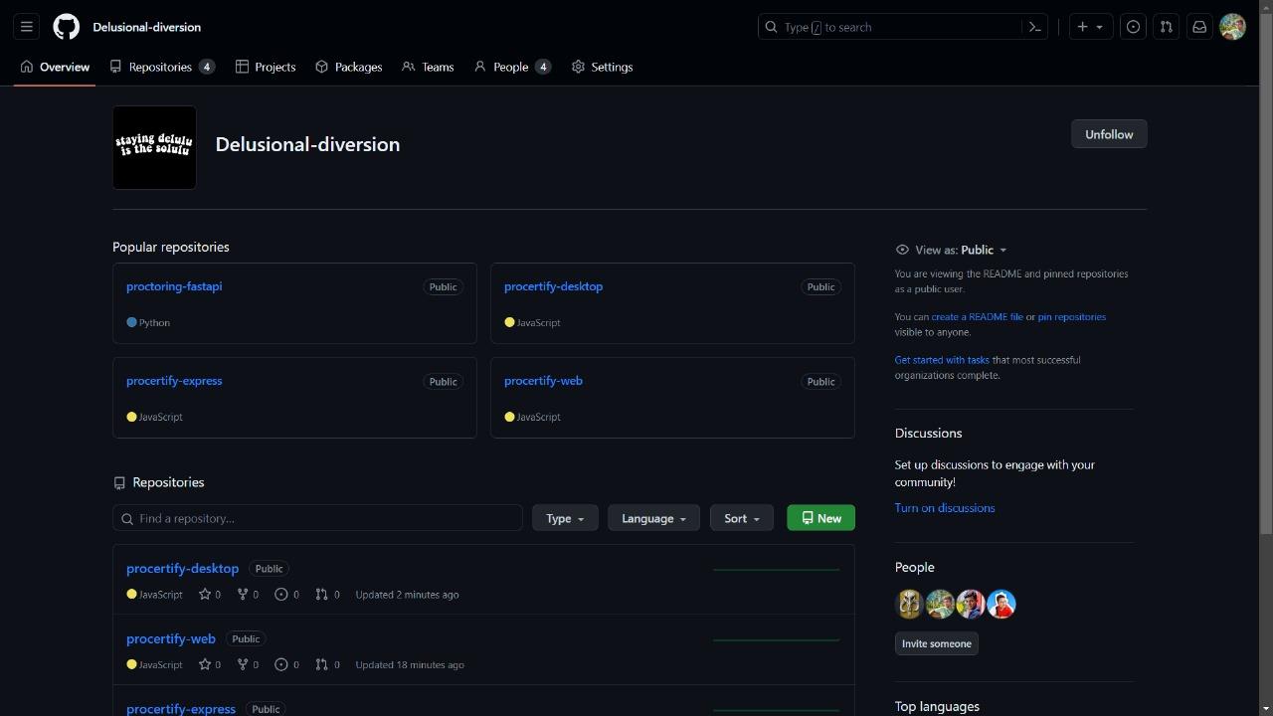The width and height of the screenshot is (1273, 716).
Task: Click the procertify-desktop activity sparkline graph
Action: coord(777,570)
